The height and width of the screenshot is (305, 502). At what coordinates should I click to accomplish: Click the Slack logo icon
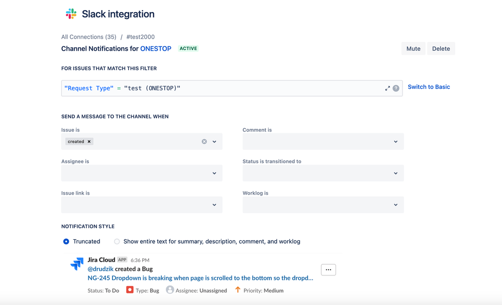71,14
